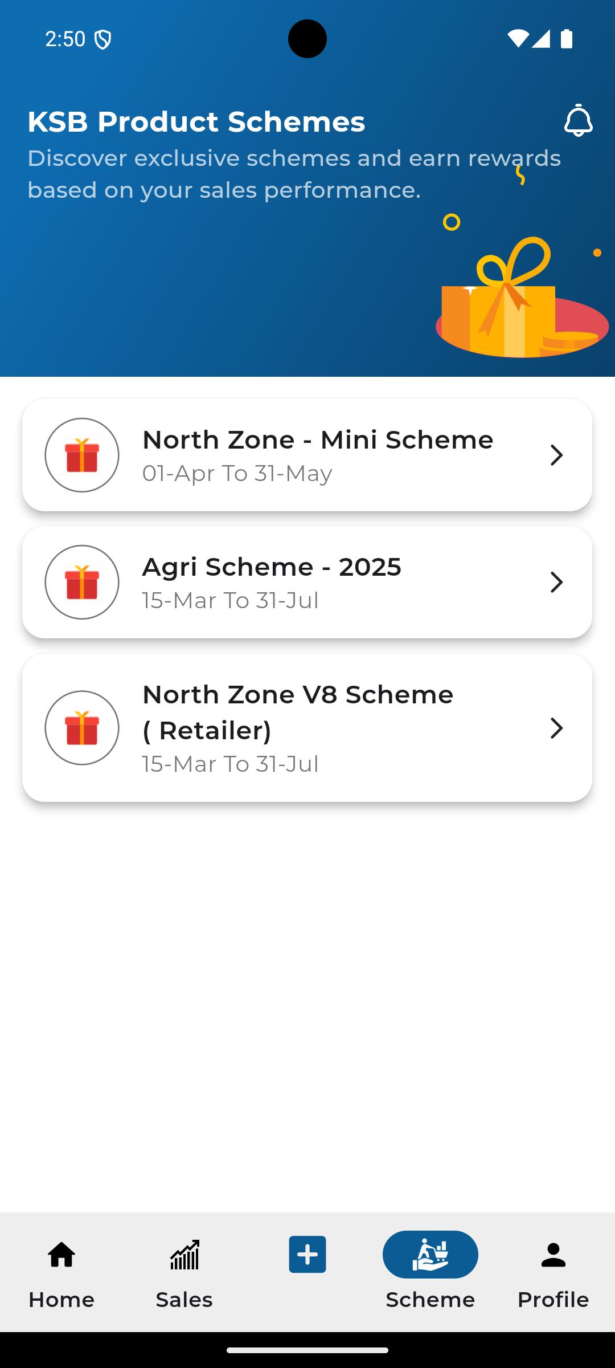Tap the North Zone Mini Scheme gift icon
The image size is (615, 1368).
[x=82, y=455]
